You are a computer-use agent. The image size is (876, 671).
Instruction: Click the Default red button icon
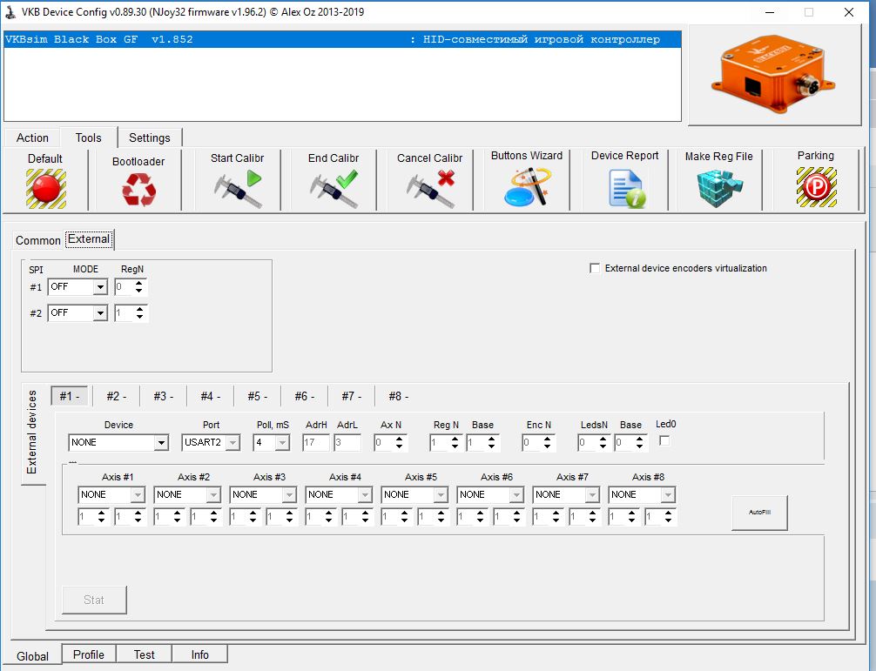(46, 189)
